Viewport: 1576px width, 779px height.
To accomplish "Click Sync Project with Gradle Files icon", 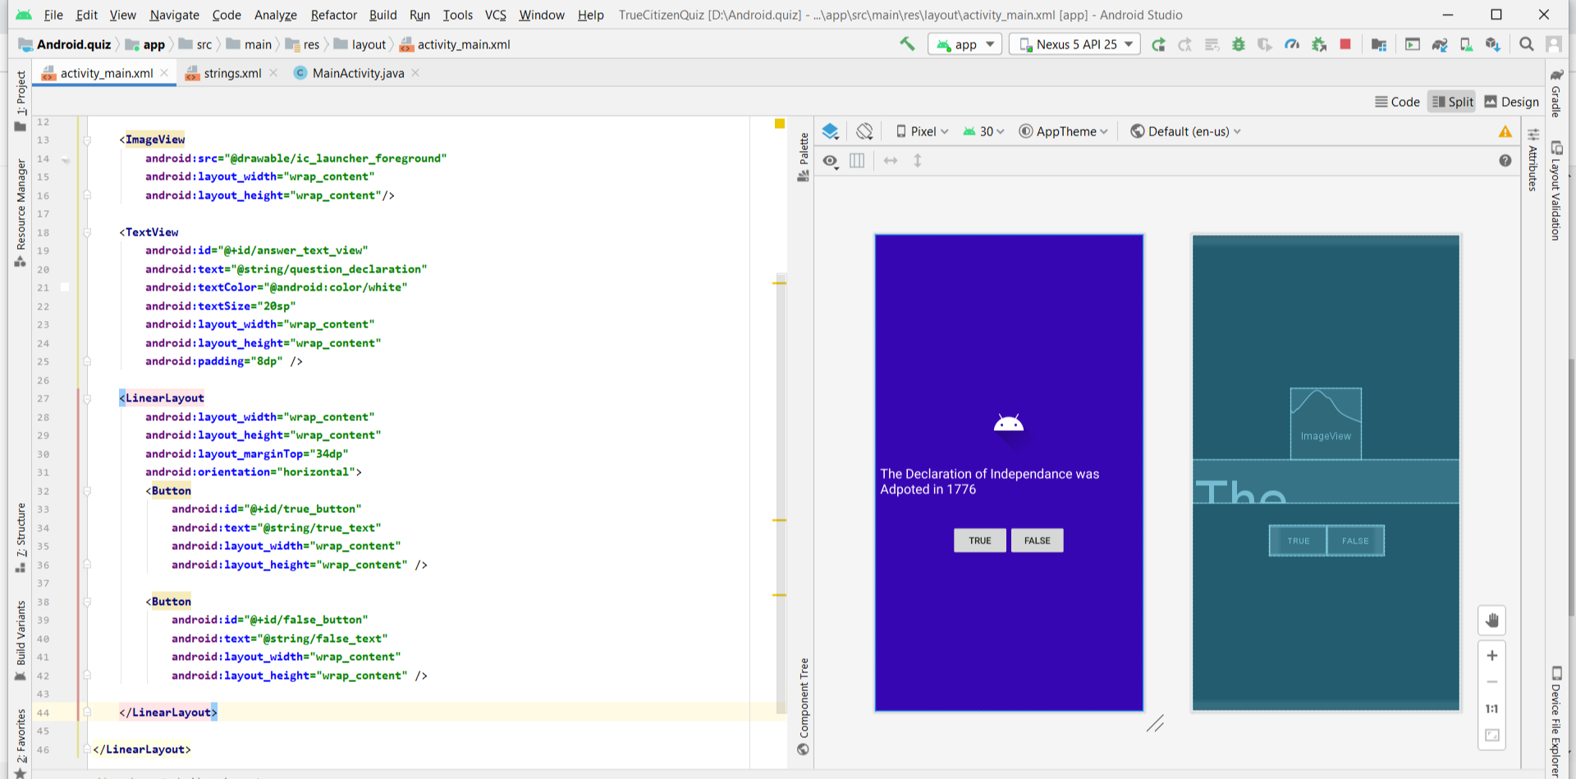I will [1440, 44].
